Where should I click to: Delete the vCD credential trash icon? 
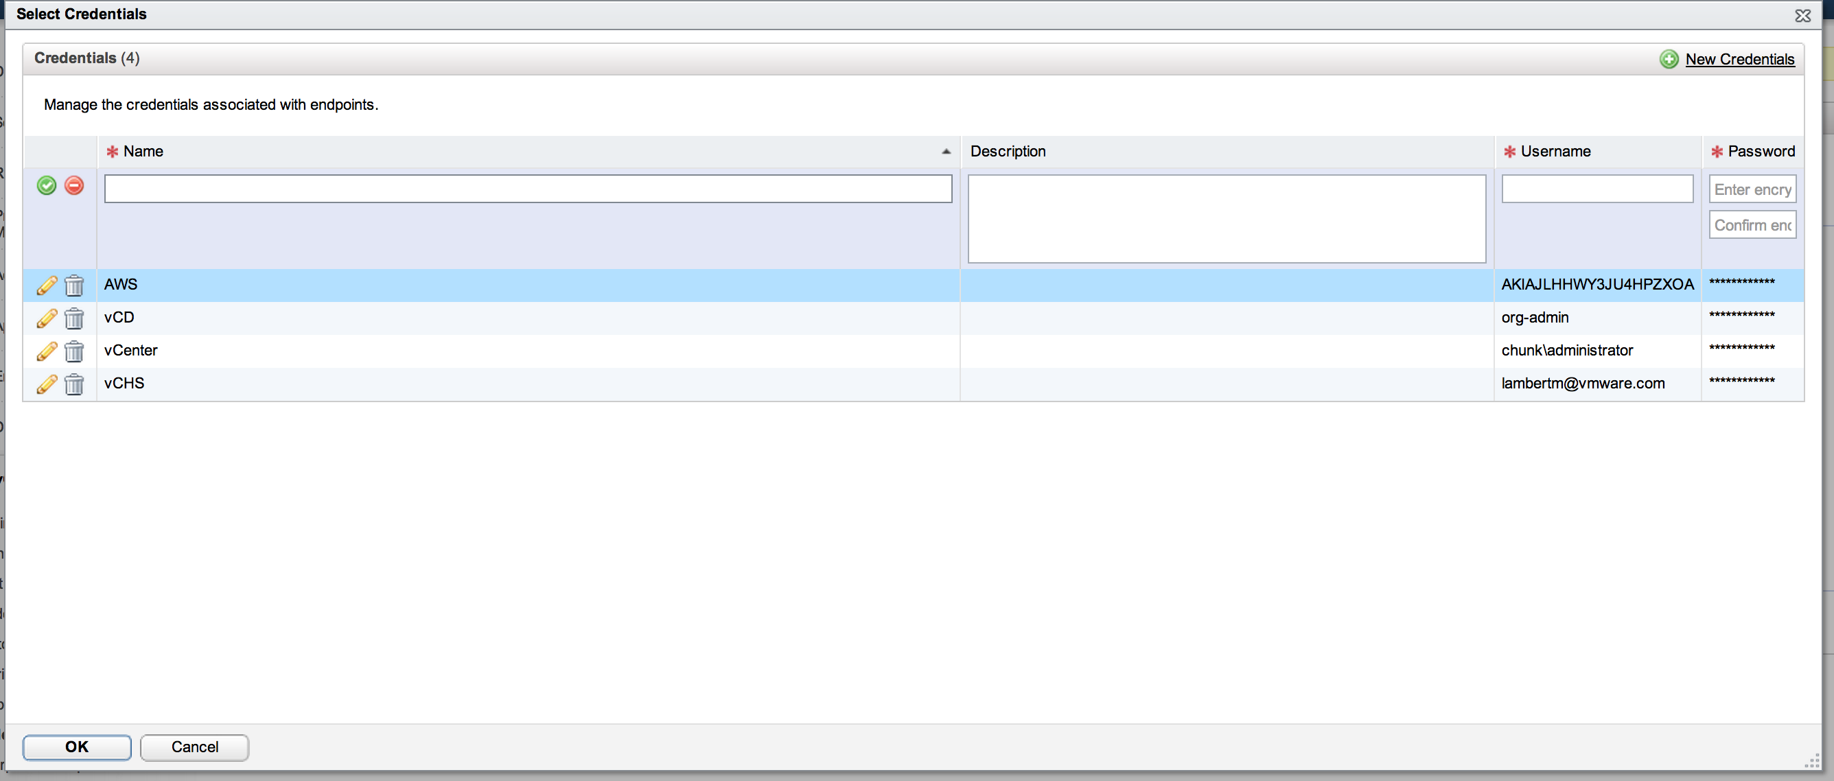74,318
